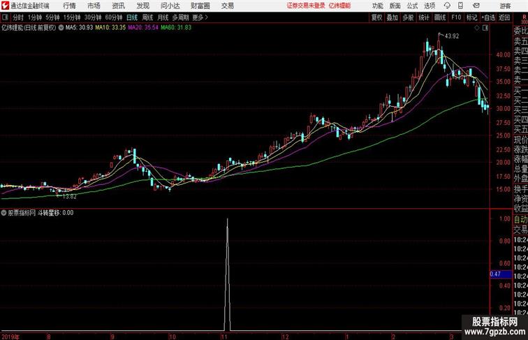Open the 行情 menu
528x340 pixels.
tap(69, 6)
